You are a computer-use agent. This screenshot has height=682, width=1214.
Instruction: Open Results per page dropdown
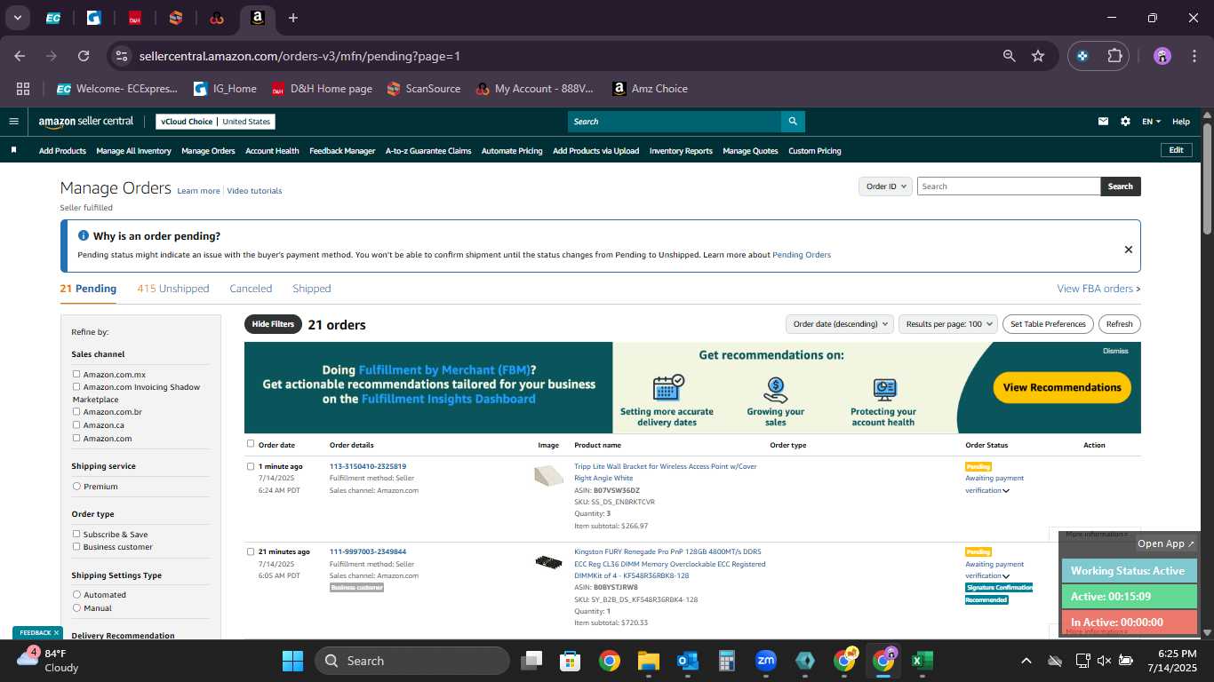[948, 324]
